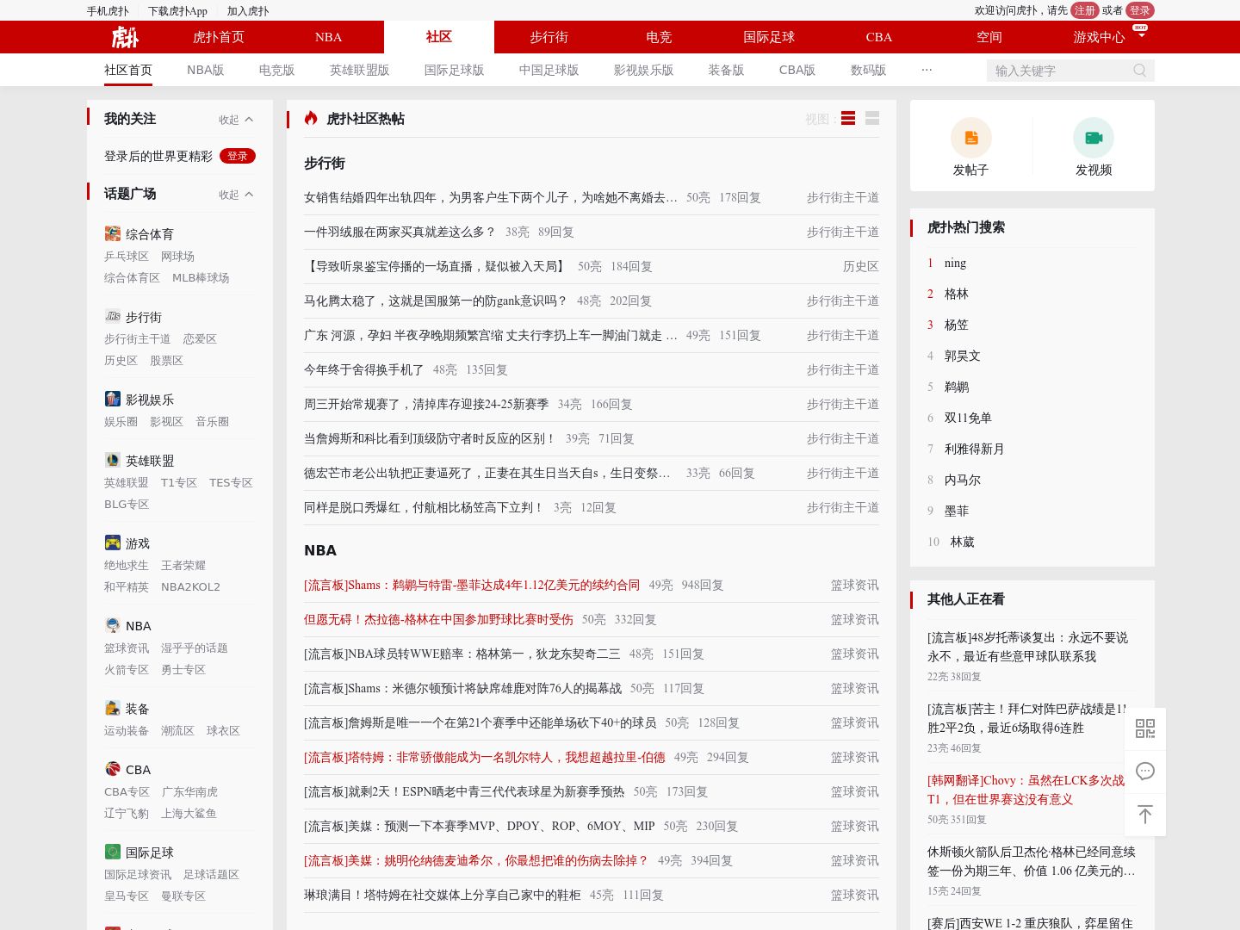This screenshot has height=930, width=1240.
Task: Open the 广东华南虎 sub-board link
Action: click(189, 791)
